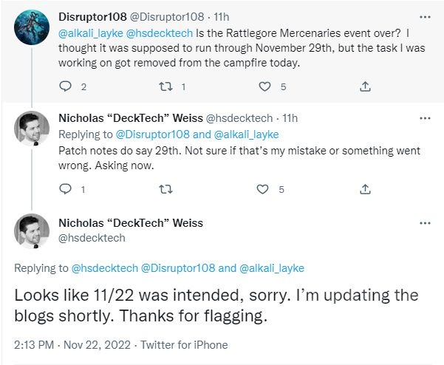Open more options on Disruptor108's tweet
This screenshot has height=365, width=444.
coord(425,17)
